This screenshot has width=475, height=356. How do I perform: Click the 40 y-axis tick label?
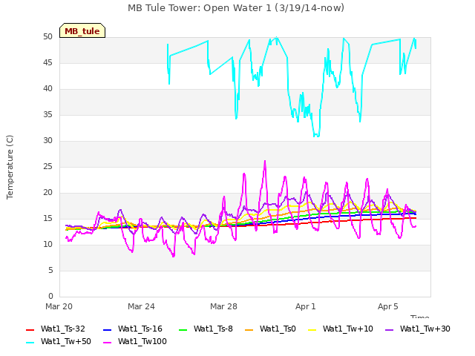pos(47,89)
